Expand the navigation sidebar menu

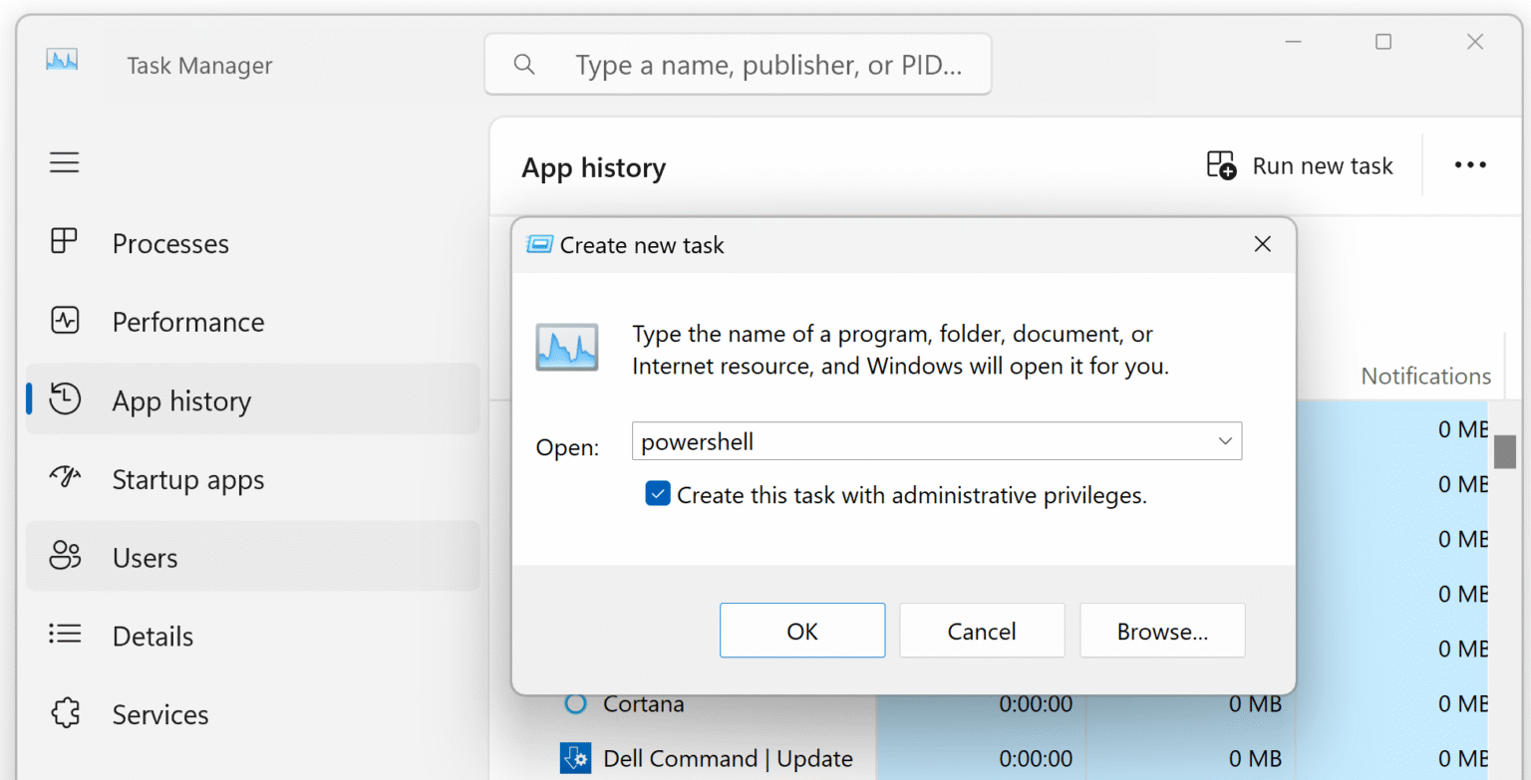(64, 162)
